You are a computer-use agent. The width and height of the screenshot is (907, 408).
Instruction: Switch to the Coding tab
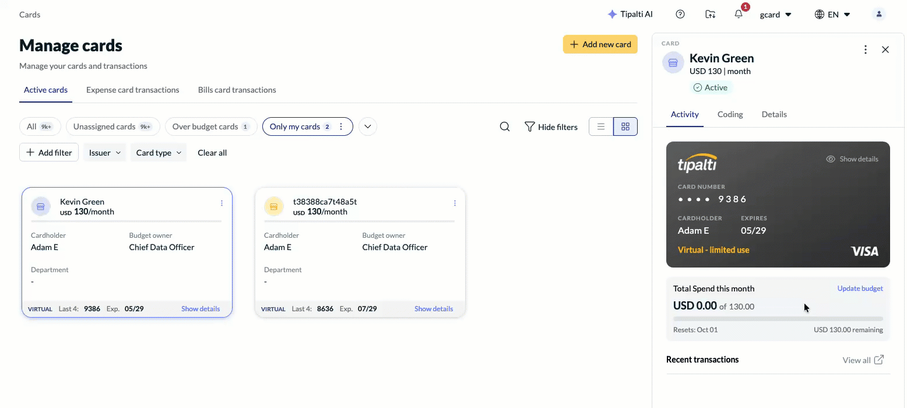tap(730, 114)
